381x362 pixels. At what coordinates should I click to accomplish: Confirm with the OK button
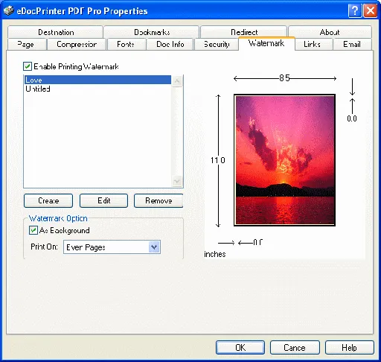(240, 347)
